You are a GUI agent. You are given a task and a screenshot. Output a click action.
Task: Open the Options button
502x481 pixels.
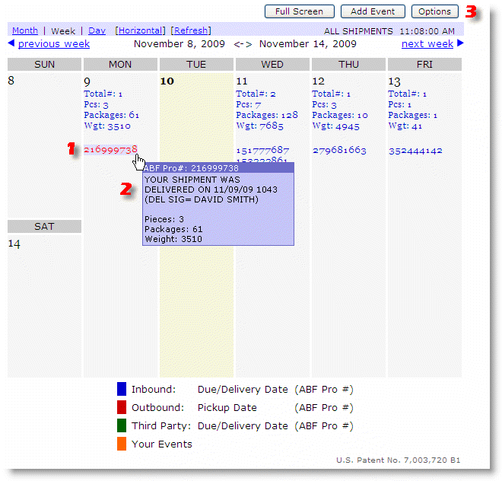coord(434,11)
